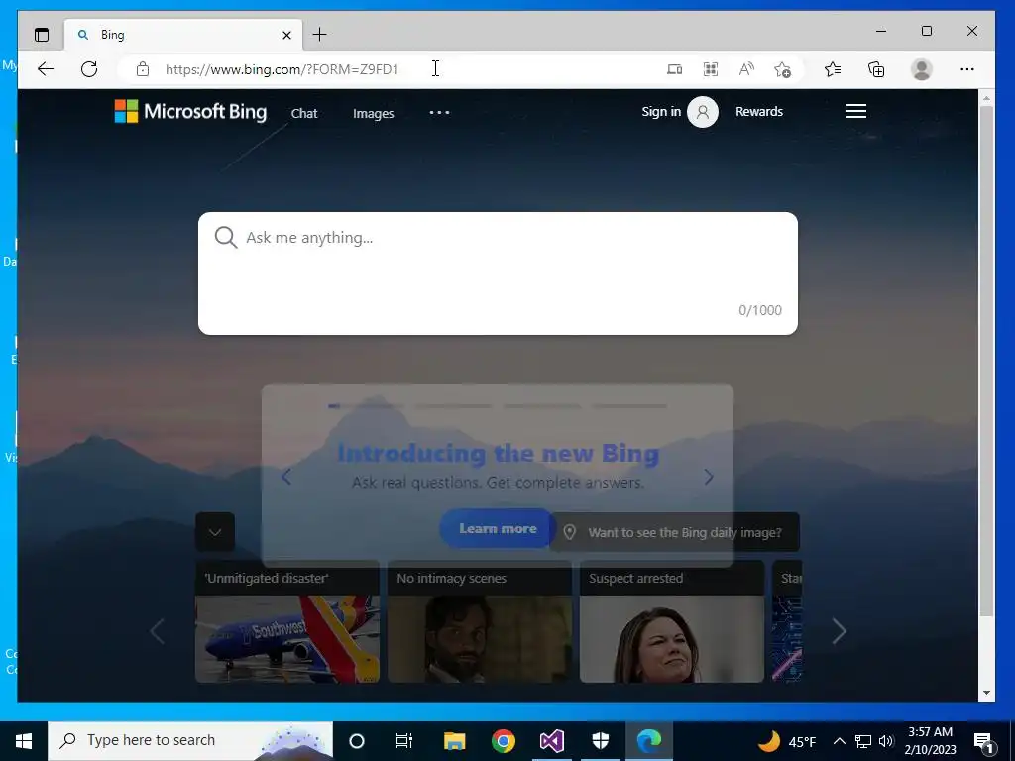Show next promo slide arrow
This screenshot has height=761, width=1015.
(x=709, y=477)
